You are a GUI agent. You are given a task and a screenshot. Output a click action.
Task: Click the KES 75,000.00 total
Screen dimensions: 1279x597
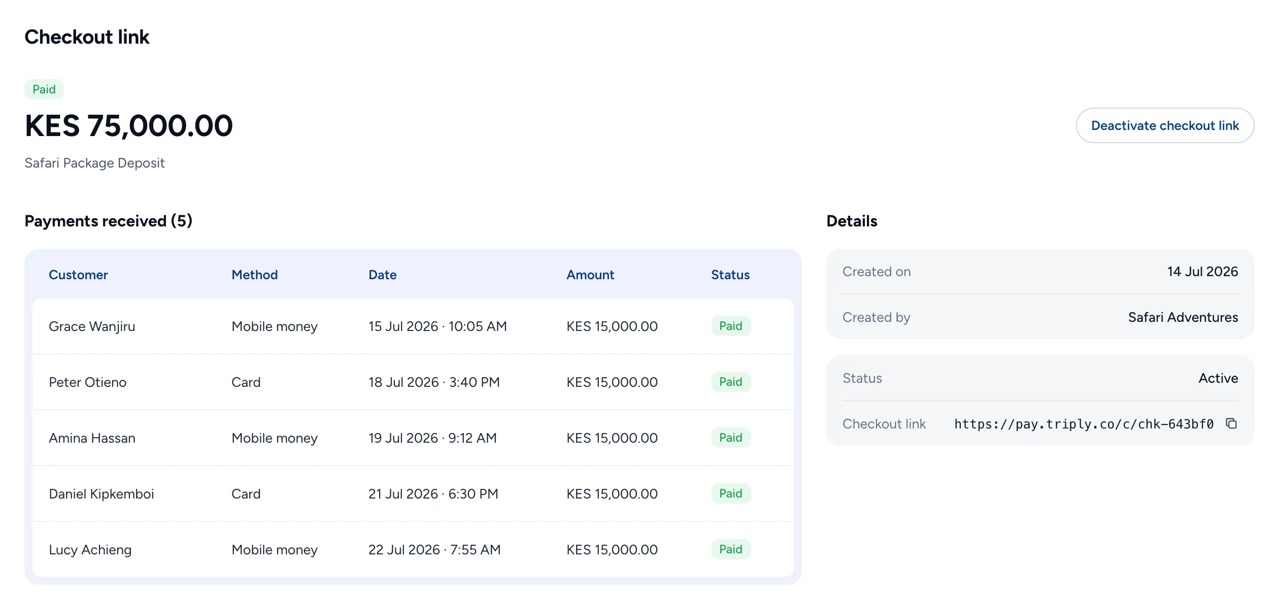coord(129,126)
